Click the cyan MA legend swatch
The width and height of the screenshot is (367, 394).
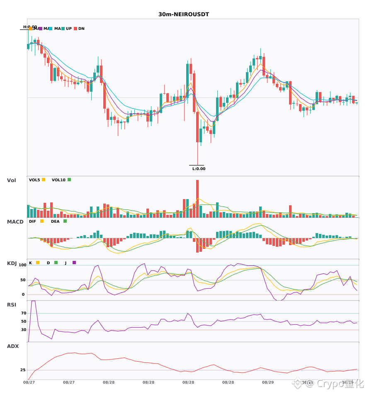tap(51, 29)
